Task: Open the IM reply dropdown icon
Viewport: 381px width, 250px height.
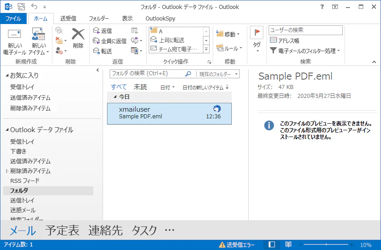Action: 137,40
